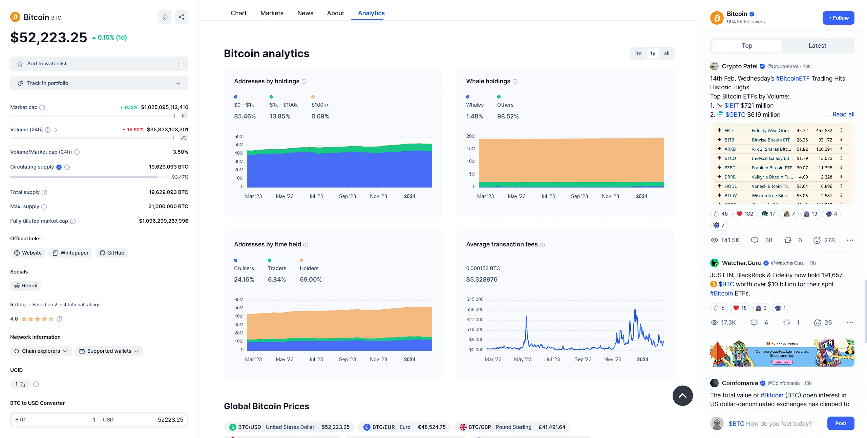Click the star favorite icon beside Bitcoin title

tap(164, 17)
